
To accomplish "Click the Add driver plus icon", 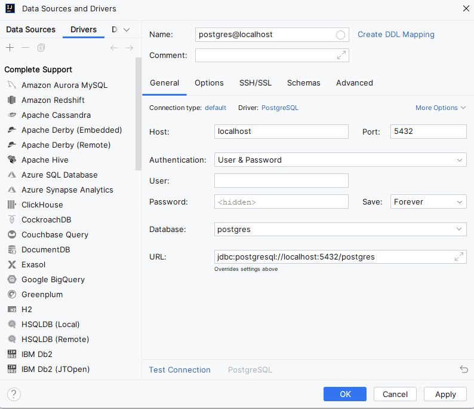I will 10,48.
